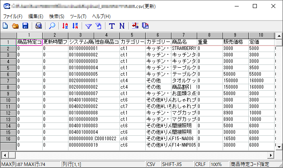
Task: Select the 定価 header cell
Action: (261, 42)
